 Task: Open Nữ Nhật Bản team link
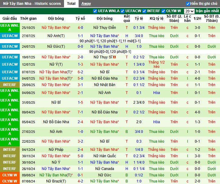point(104,85)
